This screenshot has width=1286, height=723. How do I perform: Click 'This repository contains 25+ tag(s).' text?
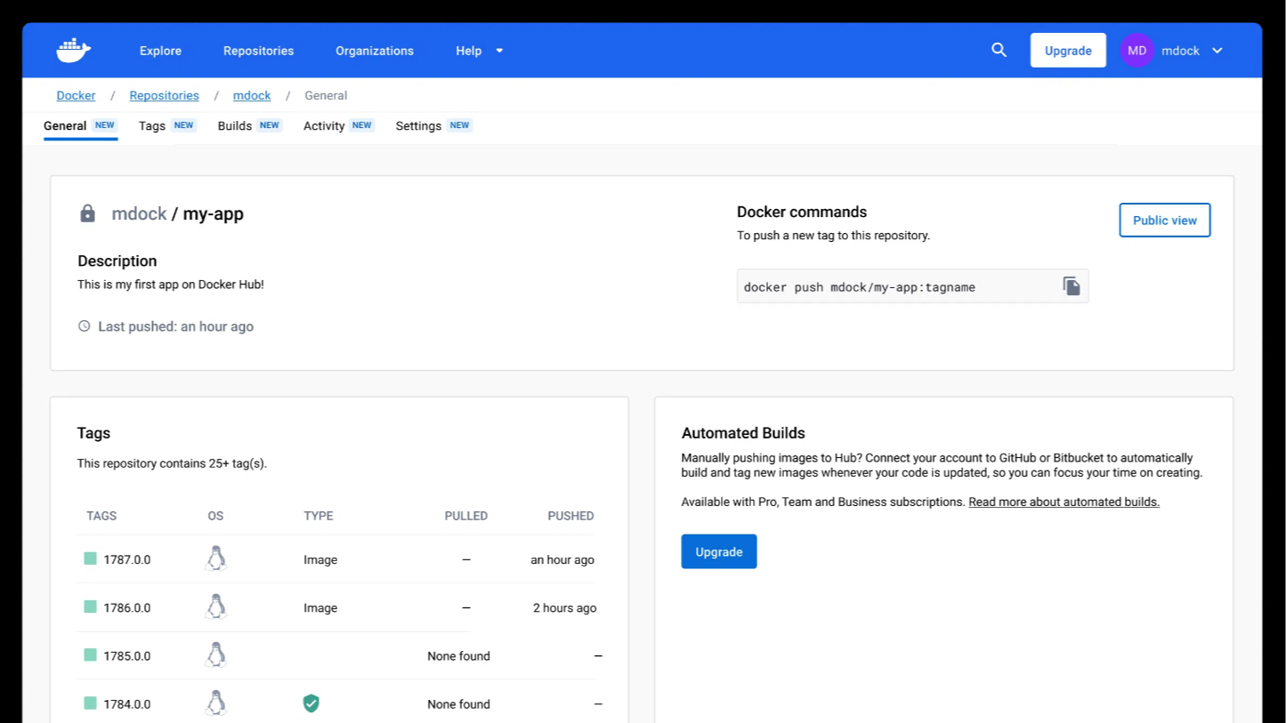click(x=172, y=463)
